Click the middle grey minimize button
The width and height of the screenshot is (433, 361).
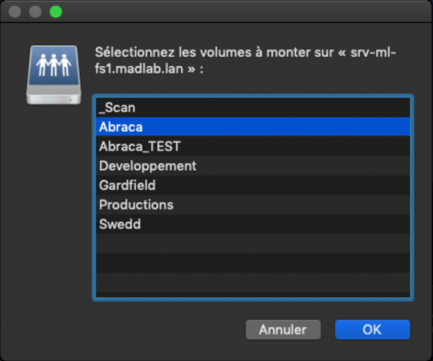(x=36, y=12)
